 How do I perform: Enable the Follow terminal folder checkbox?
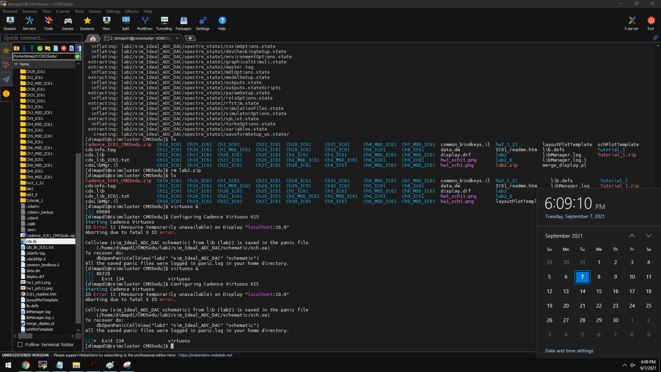[x=20, y=345]
